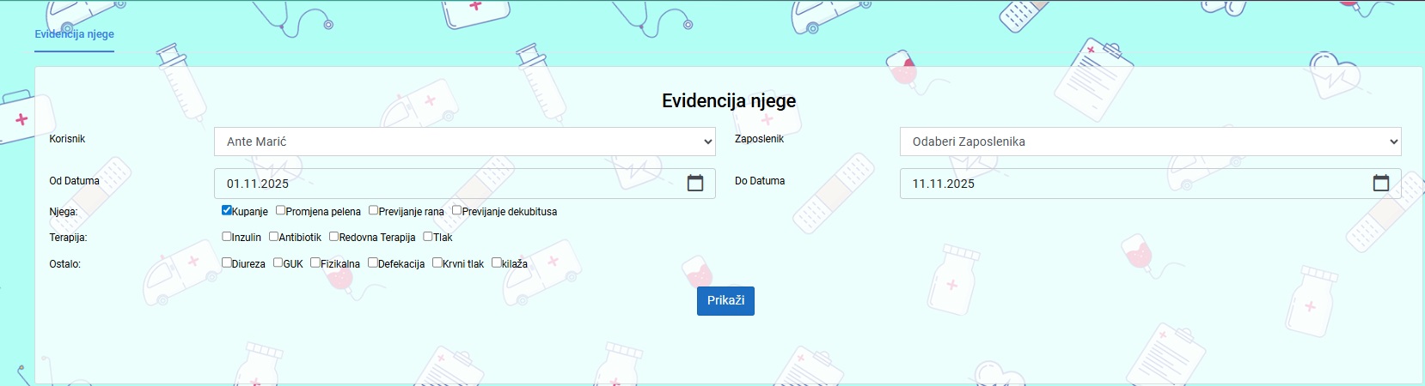Focus the Od Datuma date field 01.11.2025

pos(465,184)
